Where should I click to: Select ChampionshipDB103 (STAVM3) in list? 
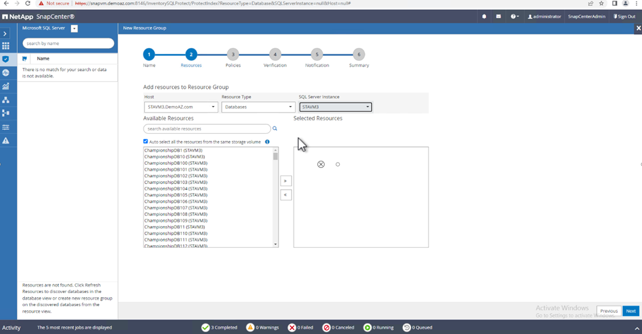click(176, 182)
